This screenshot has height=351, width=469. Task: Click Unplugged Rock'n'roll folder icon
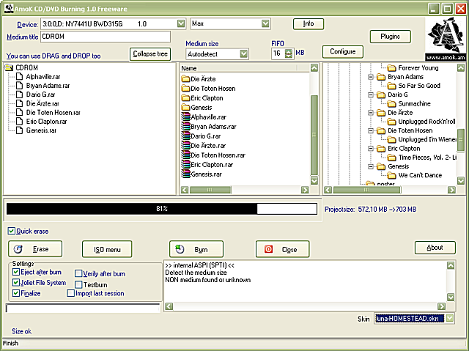pos(391,122)
